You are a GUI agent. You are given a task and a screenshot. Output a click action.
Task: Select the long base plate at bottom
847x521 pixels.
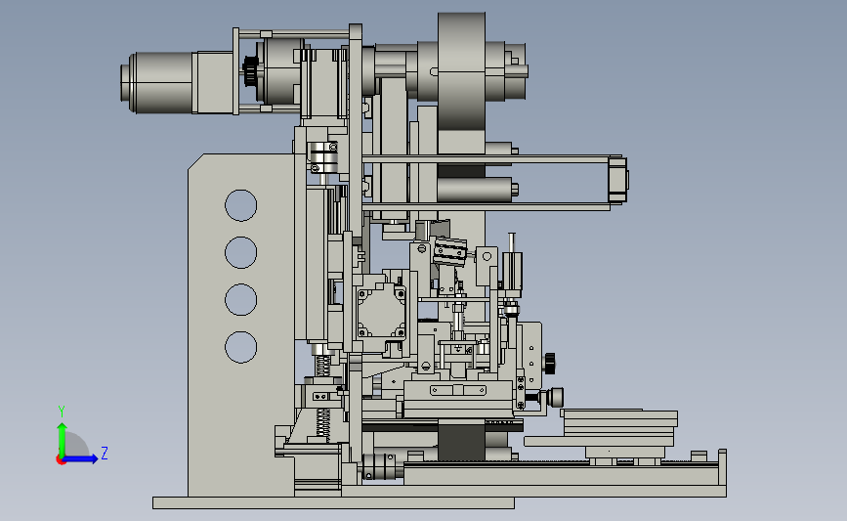tap(333, 503)
